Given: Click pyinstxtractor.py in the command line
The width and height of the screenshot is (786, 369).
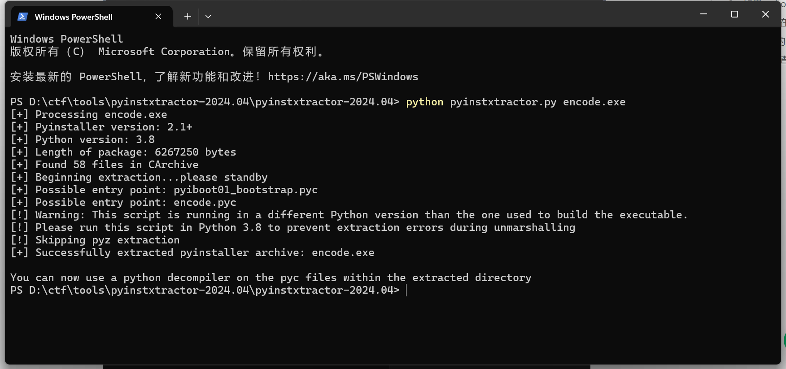Looking at the screenshot, I should pyautogui.click(x=503, y=102).
